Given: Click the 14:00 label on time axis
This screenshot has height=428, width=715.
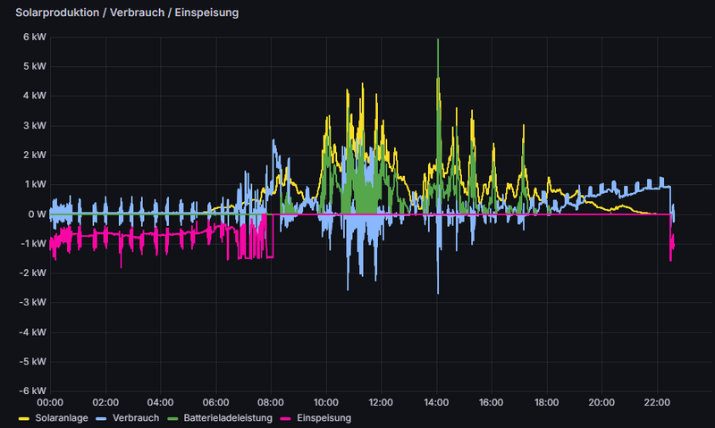Looking at the screenshot, I should [436, 402].
